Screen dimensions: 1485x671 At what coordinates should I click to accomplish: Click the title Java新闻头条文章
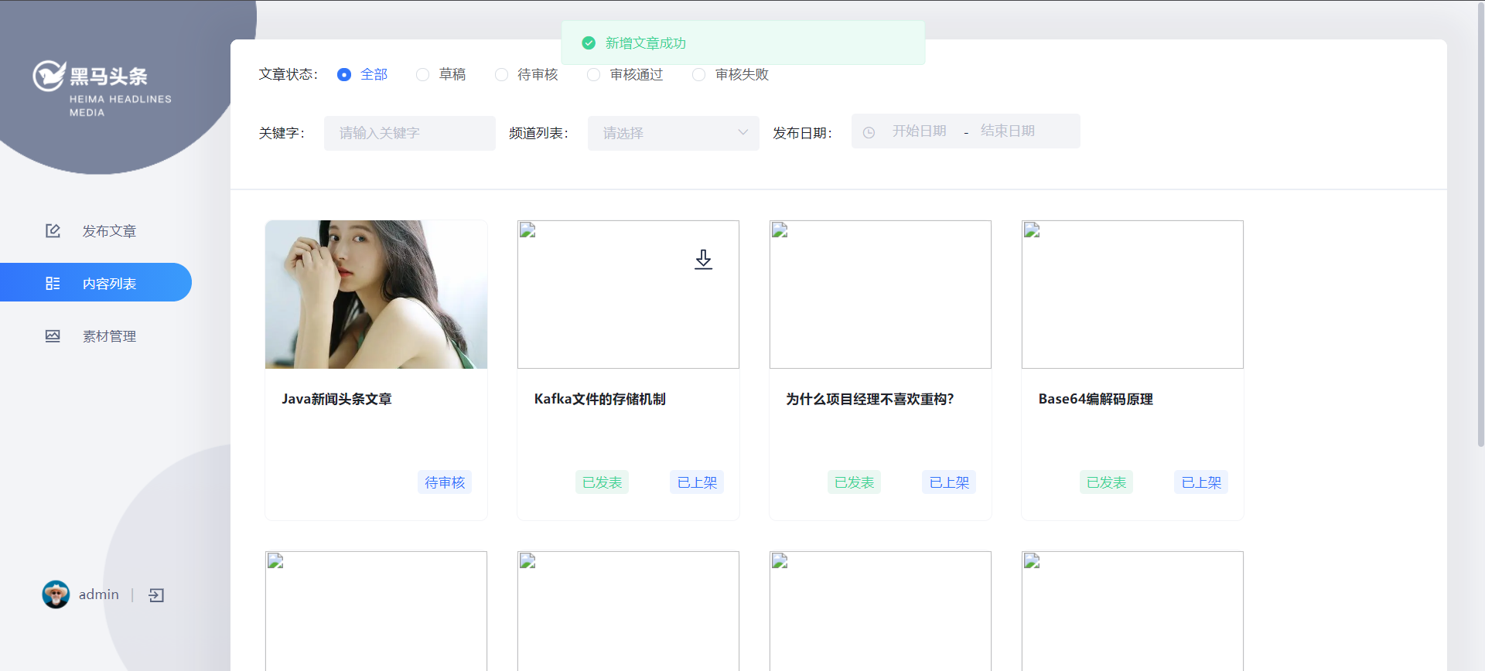(336, 399)
